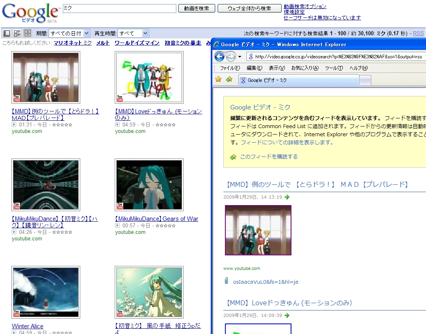
Task: Click play icon next to 04:26 duration
Action: tap(14, 232)
